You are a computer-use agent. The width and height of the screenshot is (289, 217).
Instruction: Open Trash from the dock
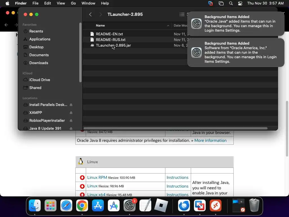tap(254, 205)
